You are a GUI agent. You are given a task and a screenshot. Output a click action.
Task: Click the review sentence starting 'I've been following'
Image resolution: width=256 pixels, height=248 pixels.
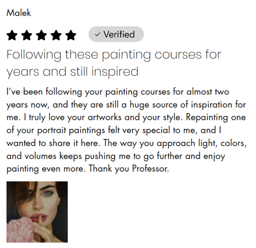(x=118, y=92)
